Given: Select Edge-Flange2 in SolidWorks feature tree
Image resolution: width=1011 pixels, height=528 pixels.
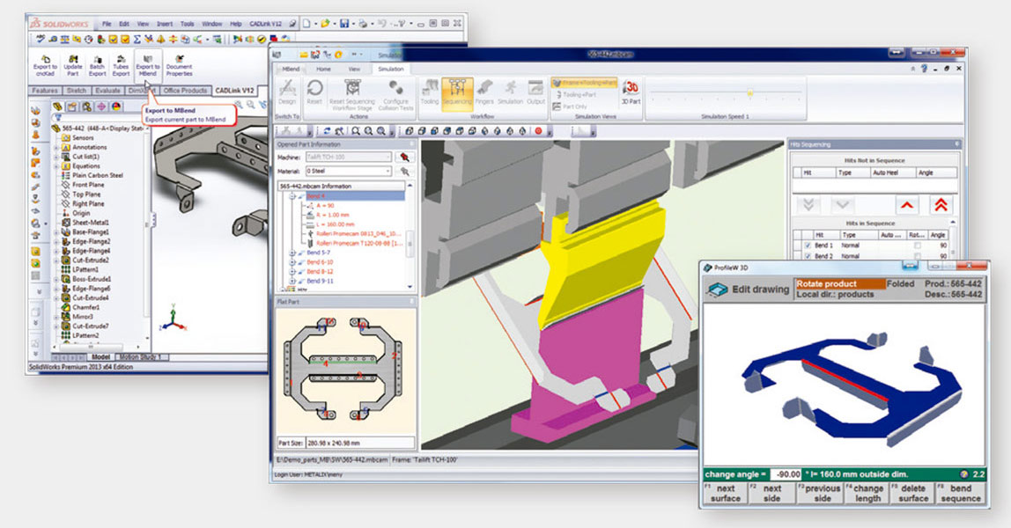Looking at the screenshot, I should pyautogui.click(x=91, y=241).
